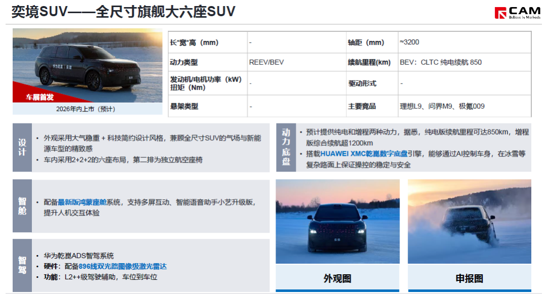The image size is (547, 294).
Task: Click the 智舱 section label
Action: point(22,206)
